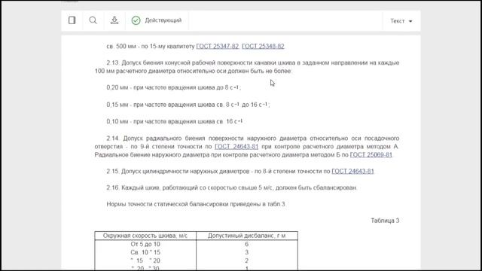Click line starting 0,10 мм

coord(175,121)
